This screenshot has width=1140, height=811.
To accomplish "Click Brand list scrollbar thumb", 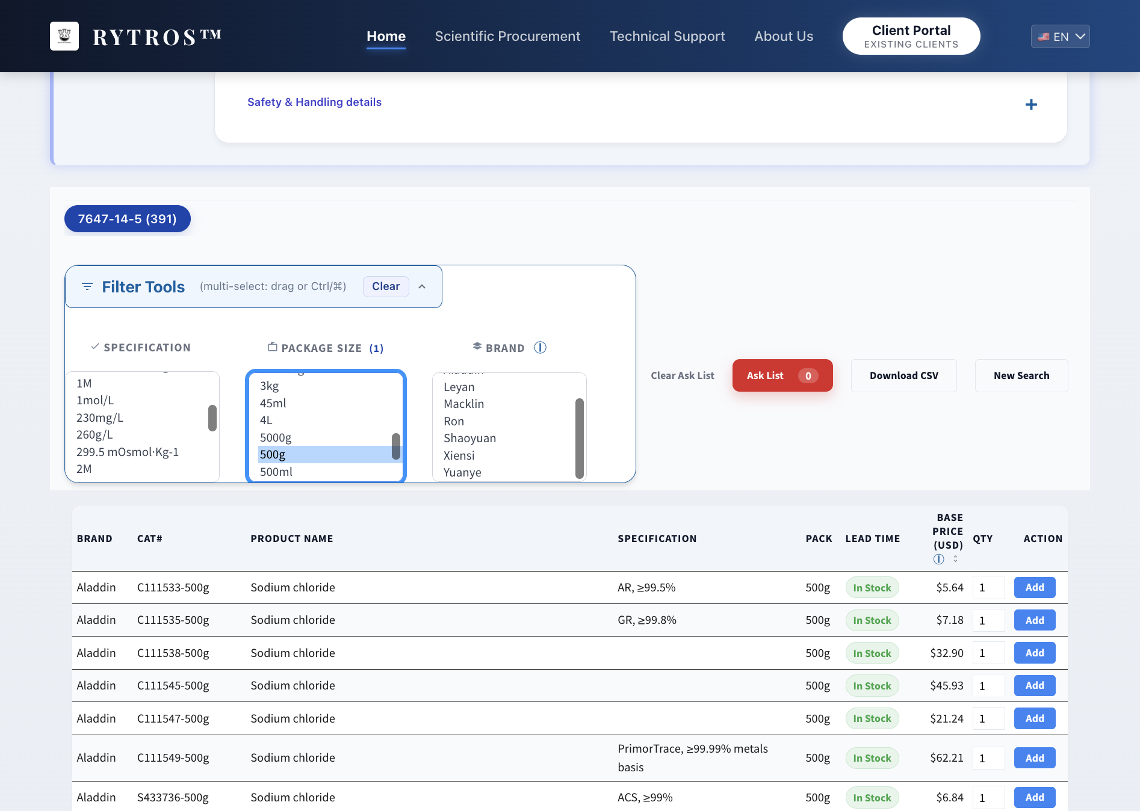I will pyautogui.click(x=580, y=438).
